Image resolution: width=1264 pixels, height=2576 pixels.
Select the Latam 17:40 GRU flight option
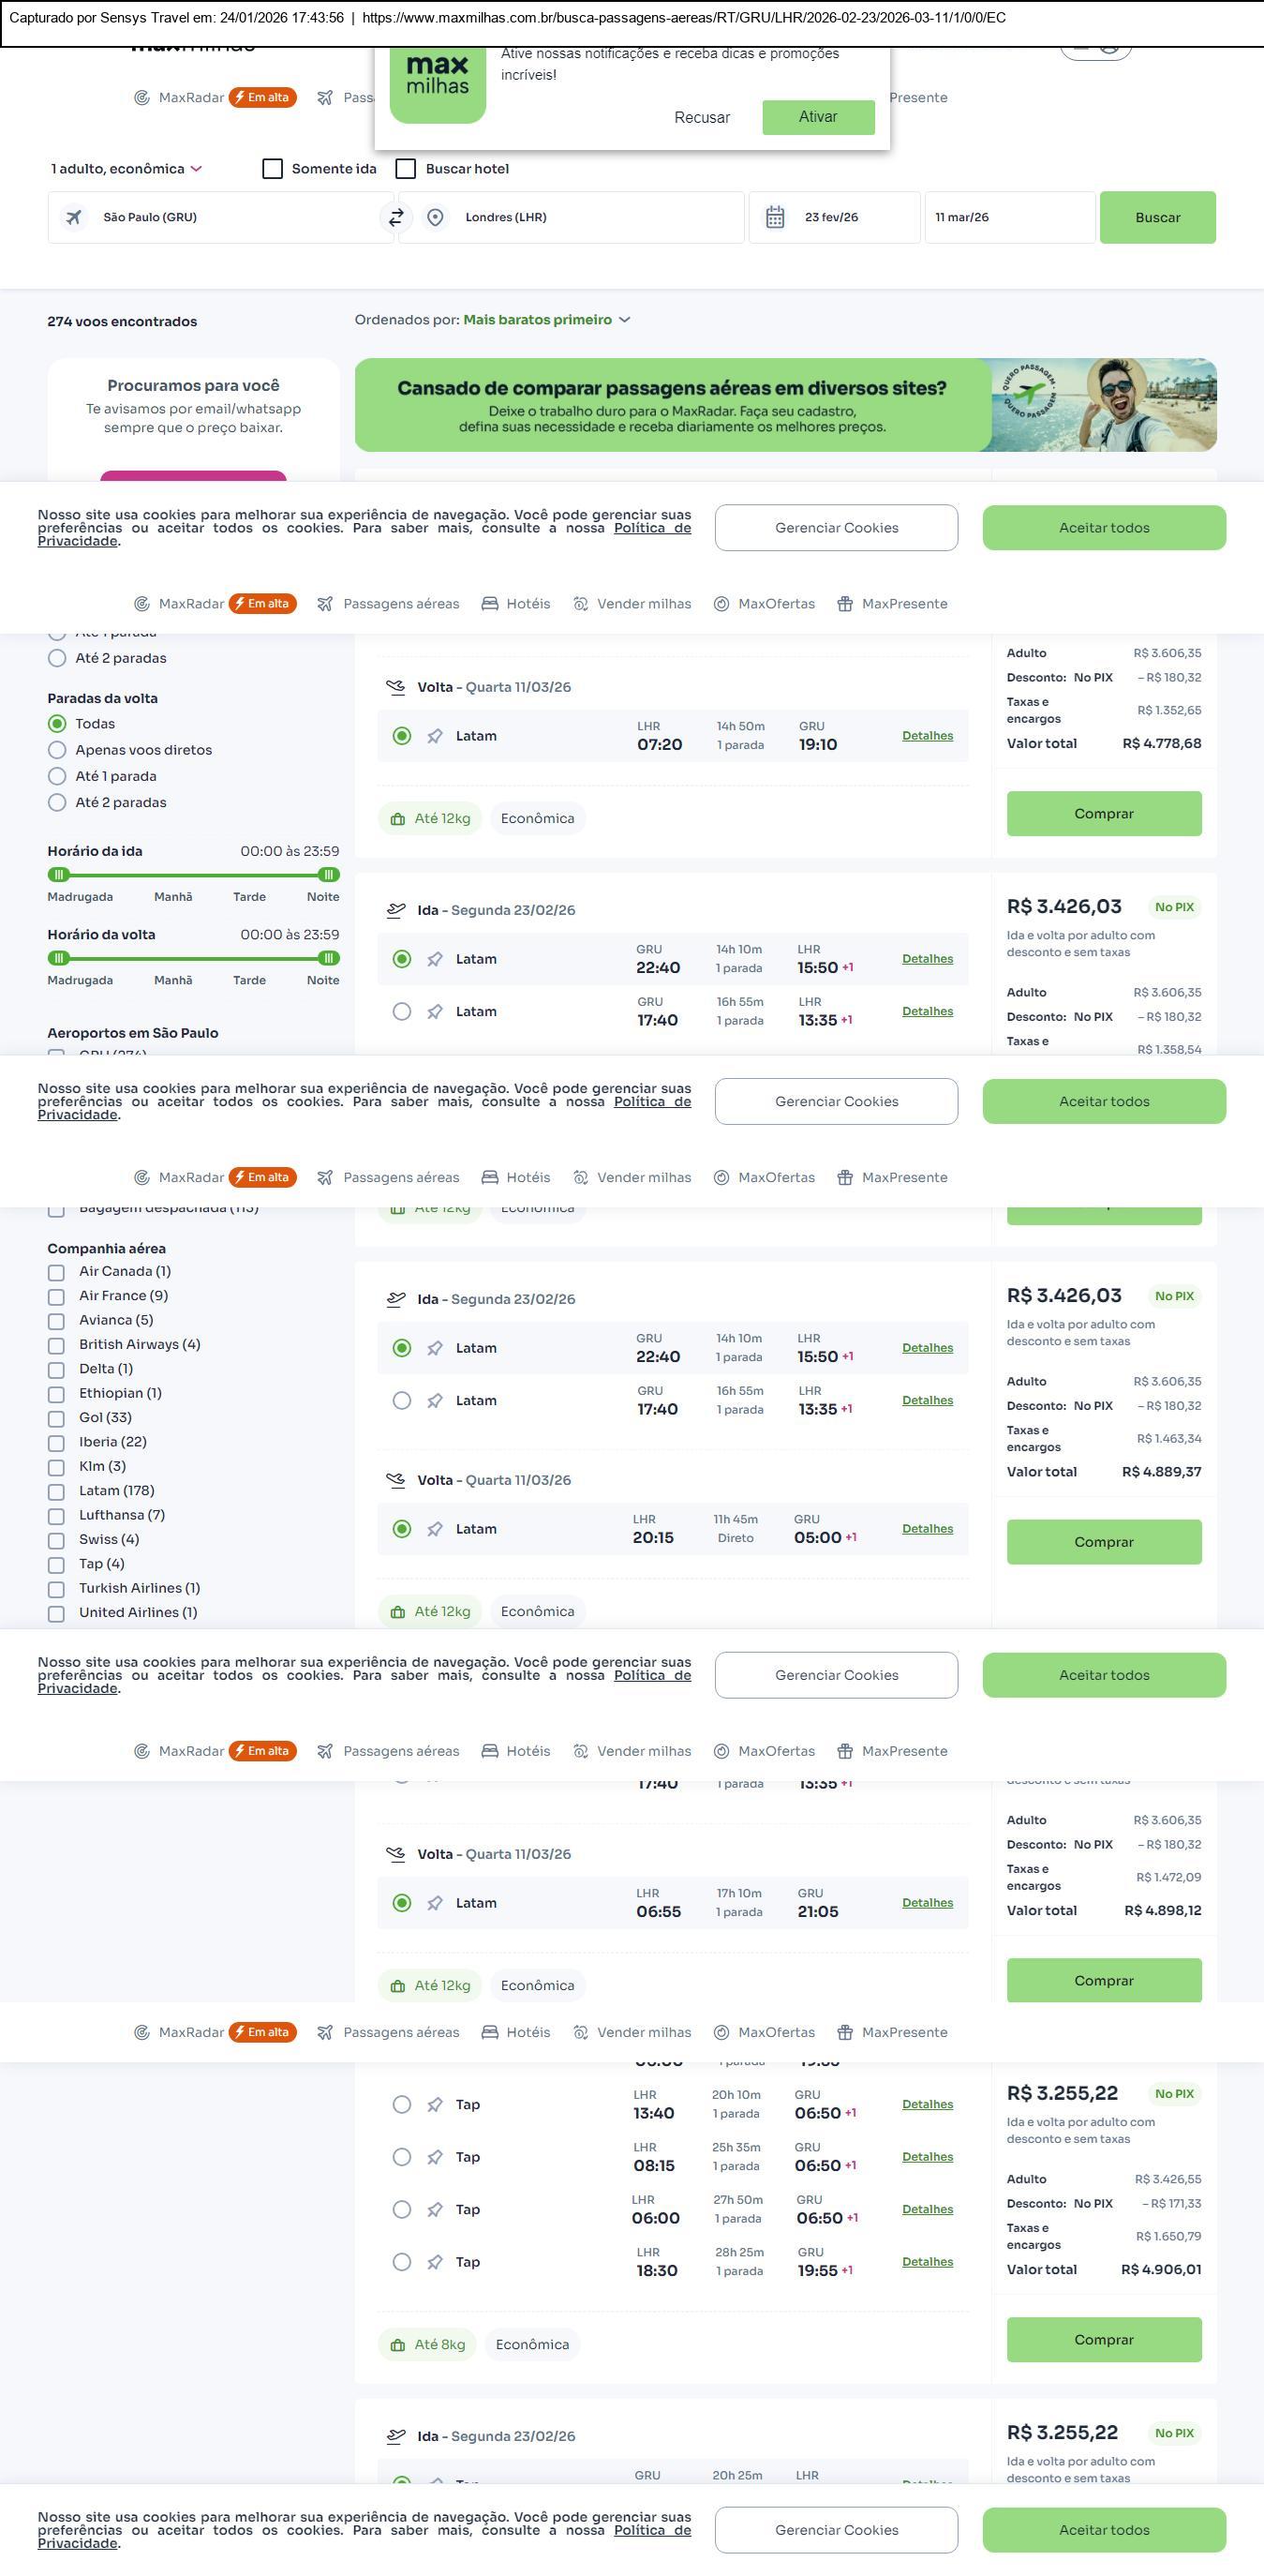click(402, 1011)
